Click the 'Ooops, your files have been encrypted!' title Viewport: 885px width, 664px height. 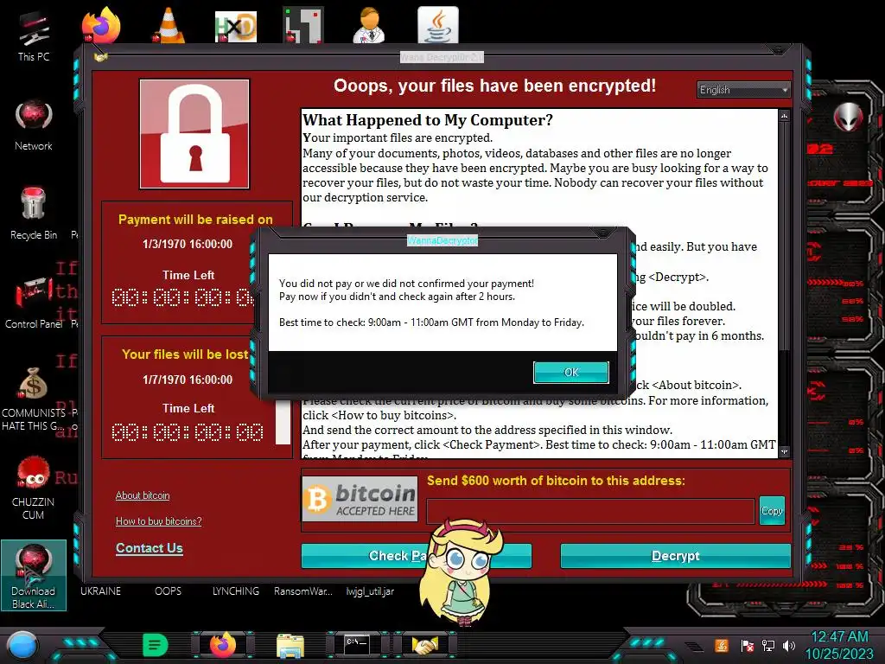point(494,86)
